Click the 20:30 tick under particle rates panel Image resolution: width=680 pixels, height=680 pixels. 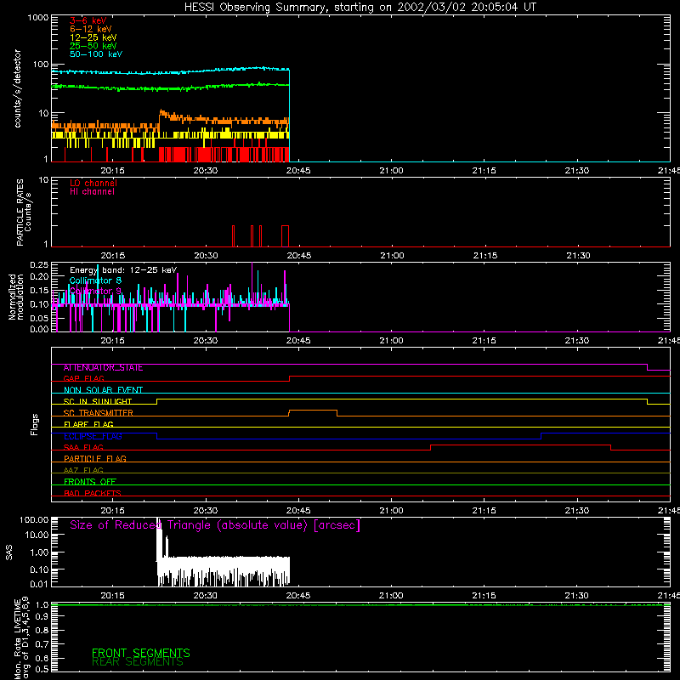click(x=206, y=256)
